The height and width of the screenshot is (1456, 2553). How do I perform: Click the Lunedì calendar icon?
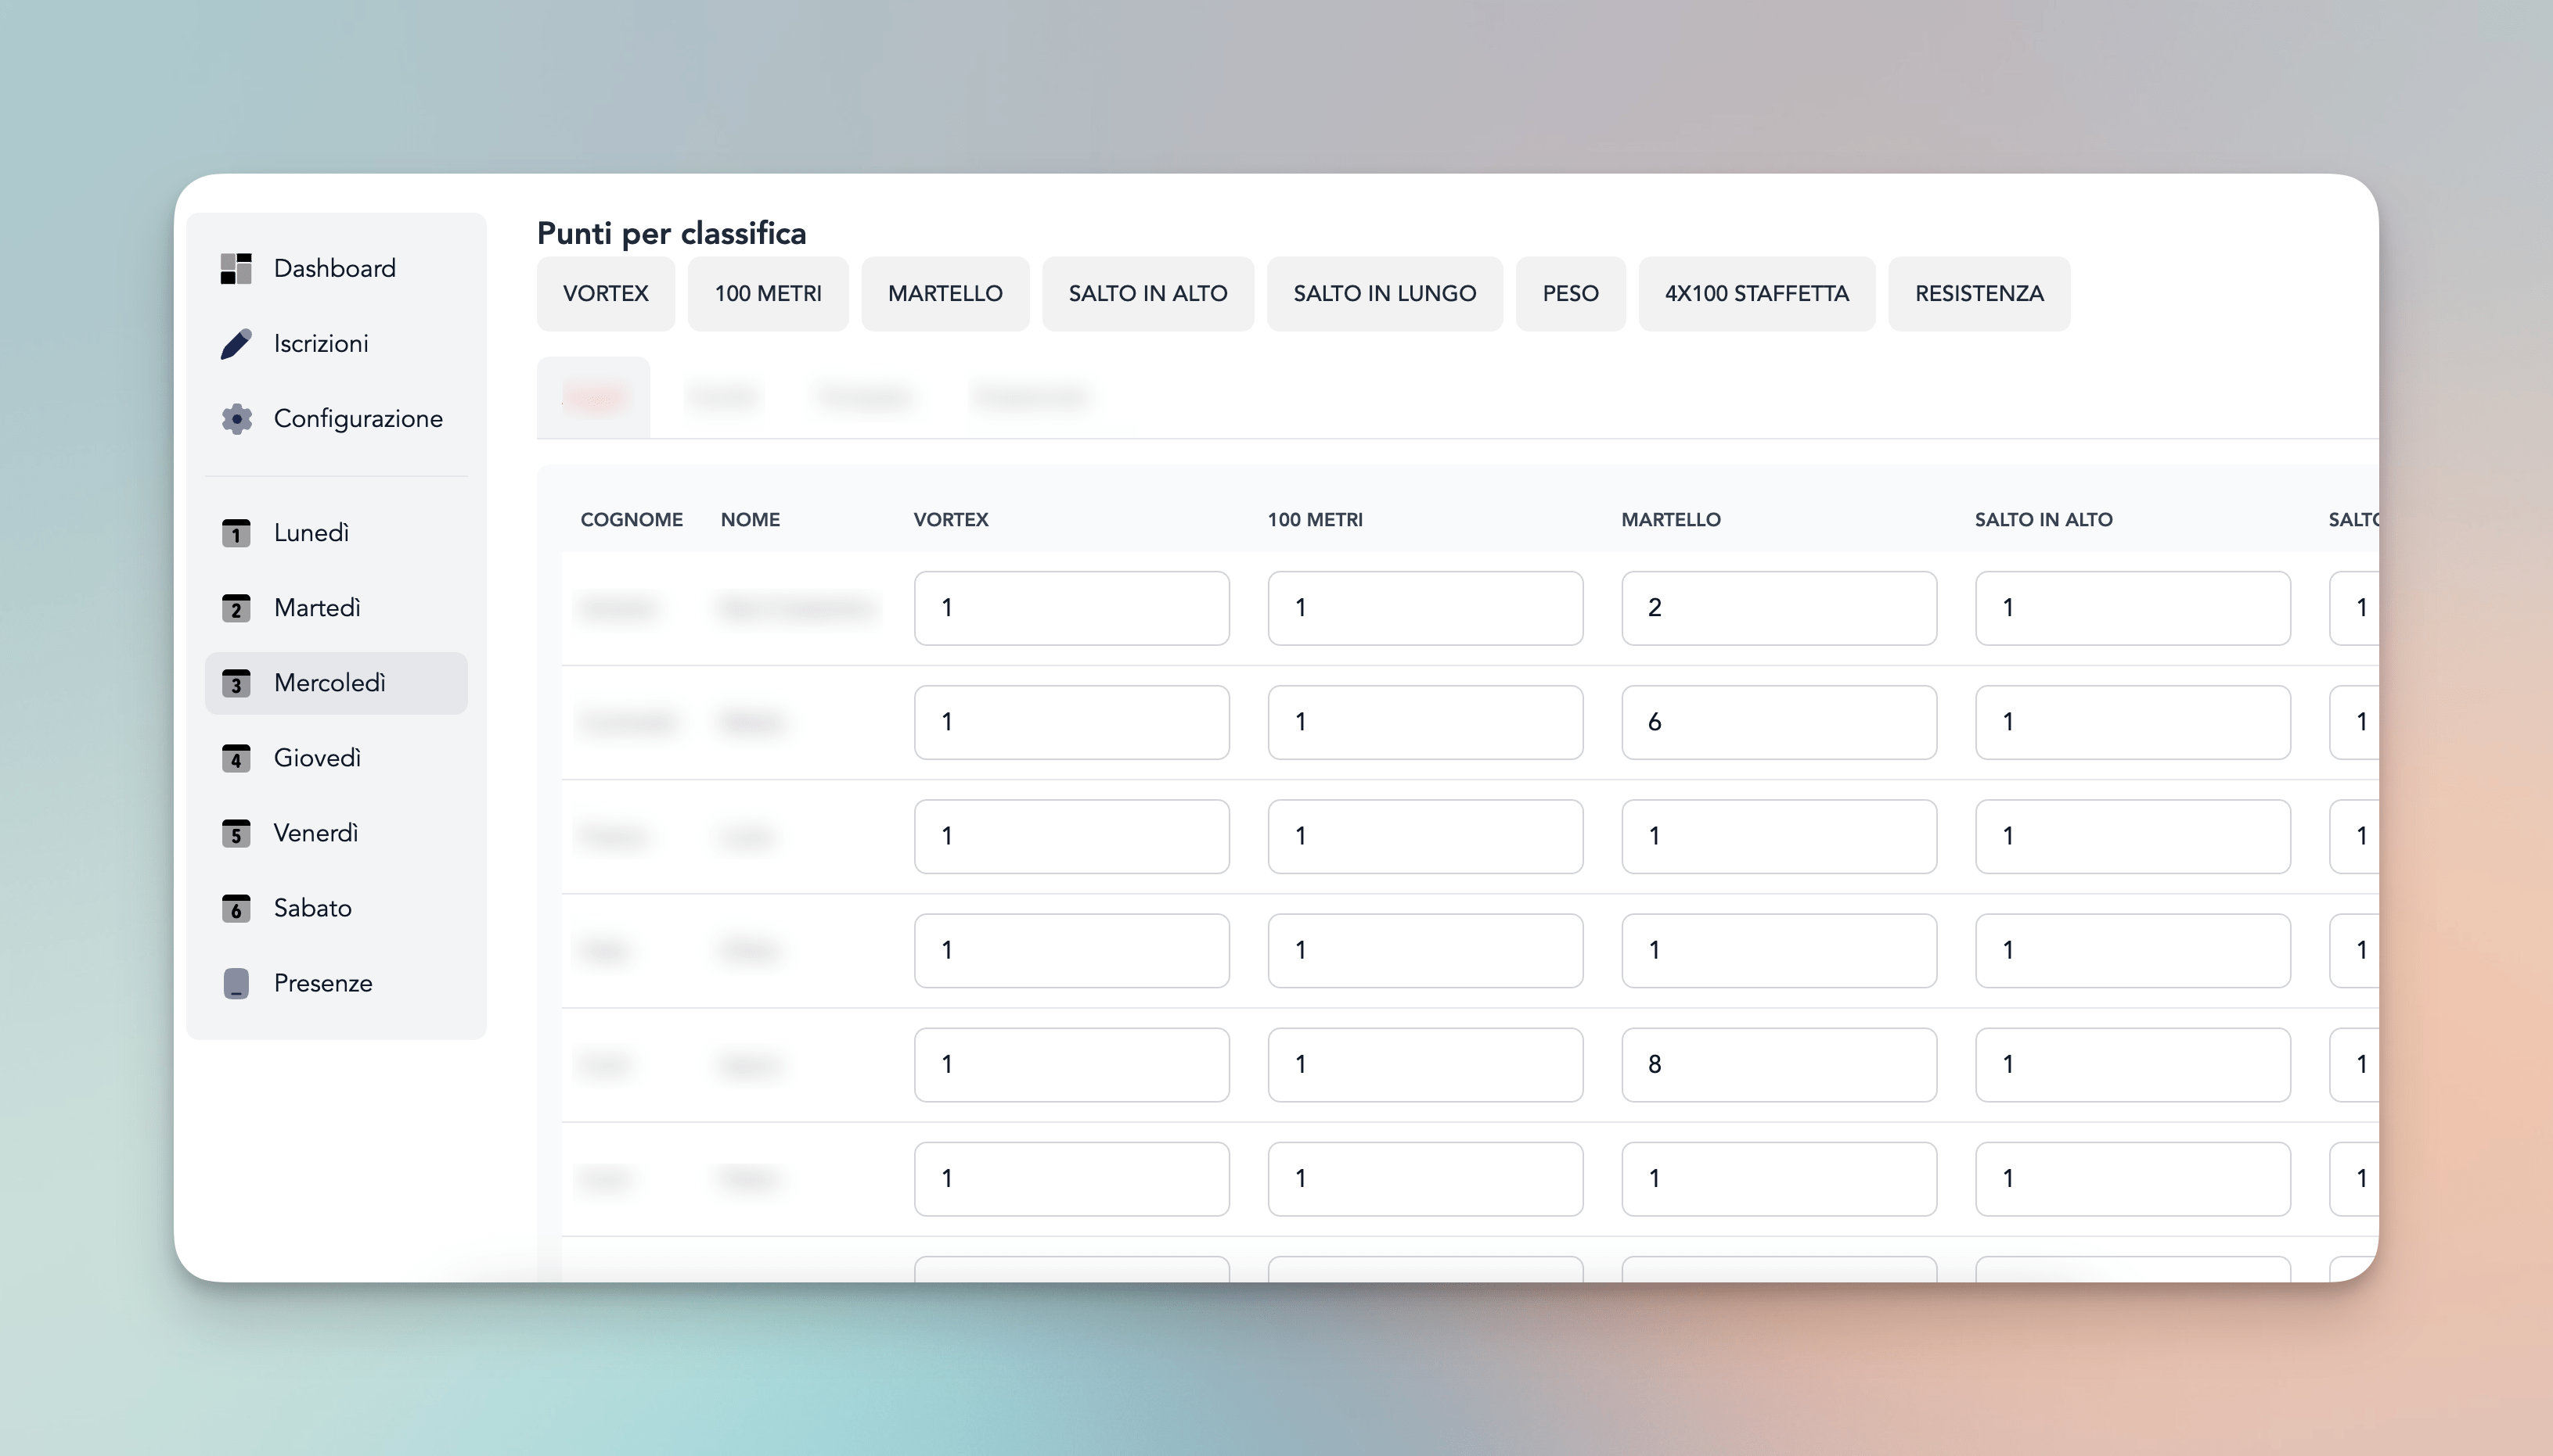236,533
